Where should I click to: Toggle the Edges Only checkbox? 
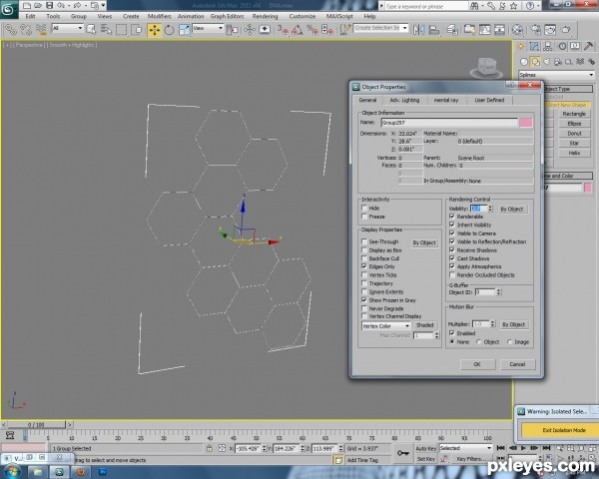pos(364,266)
